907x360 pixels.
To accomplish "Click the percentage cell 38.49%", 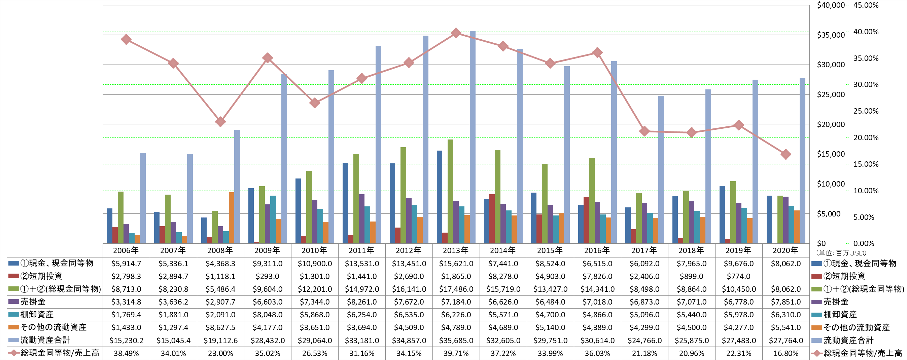I will (126, 353).
